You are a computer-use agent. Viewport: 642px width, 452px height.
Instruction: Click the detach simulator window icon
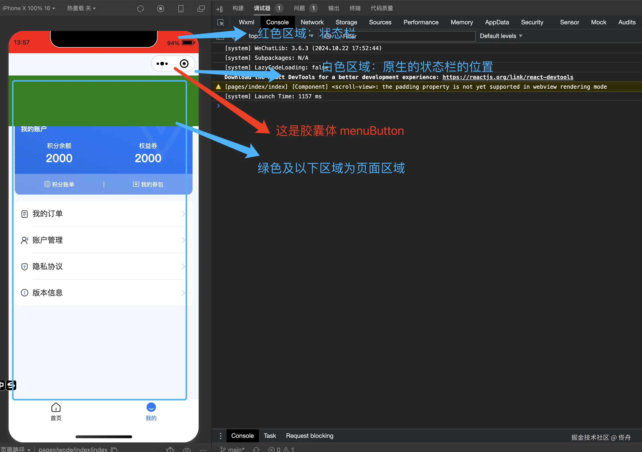tap(201, 9)
